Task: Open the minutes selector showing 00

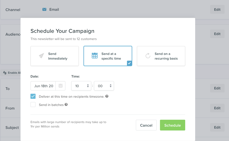Action: click(104, 86)
